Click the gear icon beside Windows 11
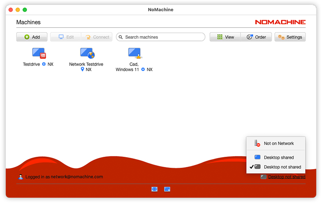Screen dimensions: 322x203 point(143,70)
